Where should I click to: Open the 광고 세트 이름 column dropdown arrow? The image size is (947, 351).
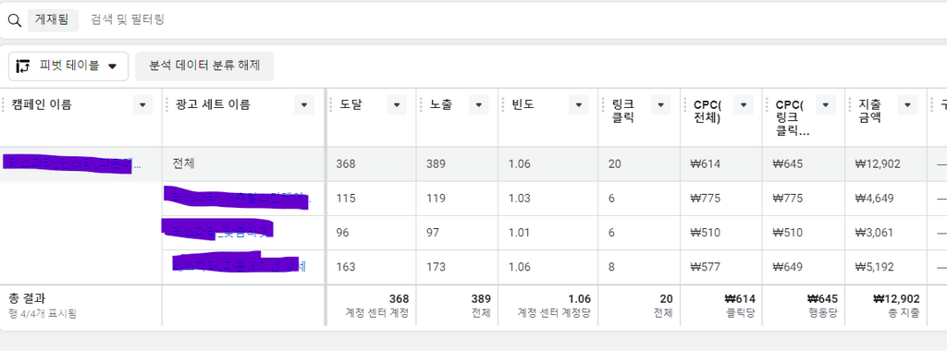304,105
